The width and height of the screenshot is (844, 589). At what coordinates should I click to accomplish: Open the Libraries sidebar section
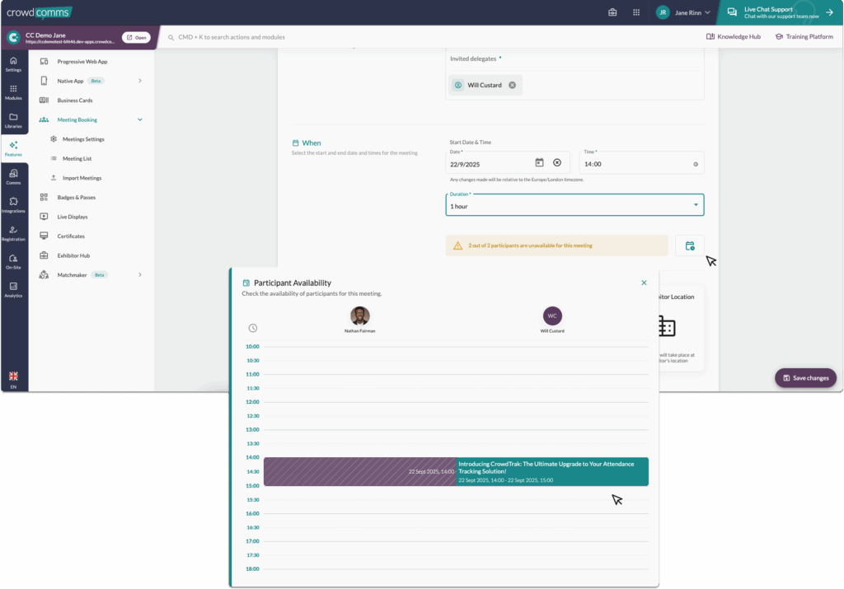[13, 120]
